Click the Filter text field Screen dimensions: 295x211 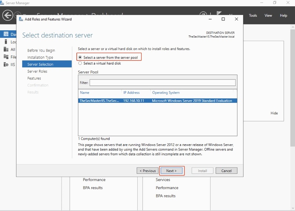[x=162, y=83]
